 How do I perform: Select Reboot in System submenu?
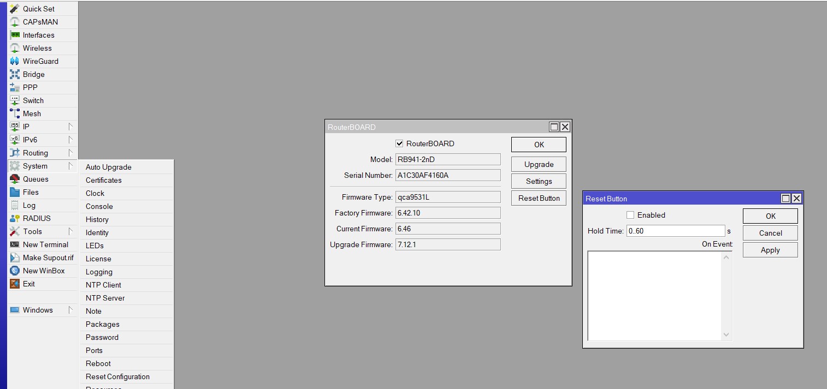coord(127,363)
